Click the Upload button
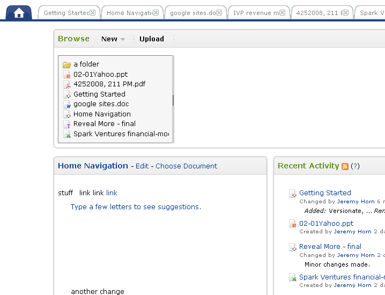This screenshot has width=385, height=295. click(152, 39)
